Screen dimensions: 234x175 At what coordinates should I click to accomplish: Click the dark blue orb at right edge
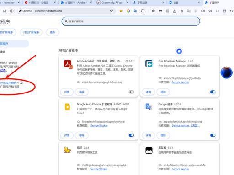click(x=227, y=72)
